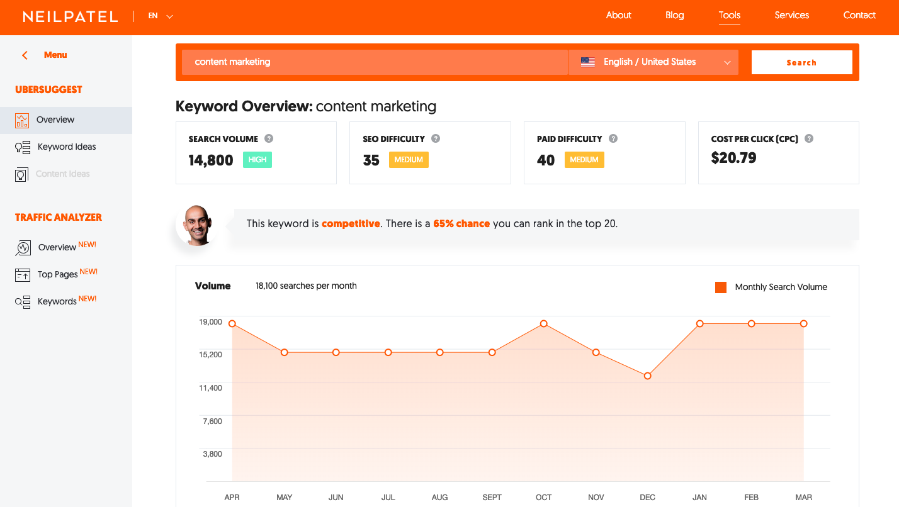Click the Paid Difficulty value 40

[546, 160]
